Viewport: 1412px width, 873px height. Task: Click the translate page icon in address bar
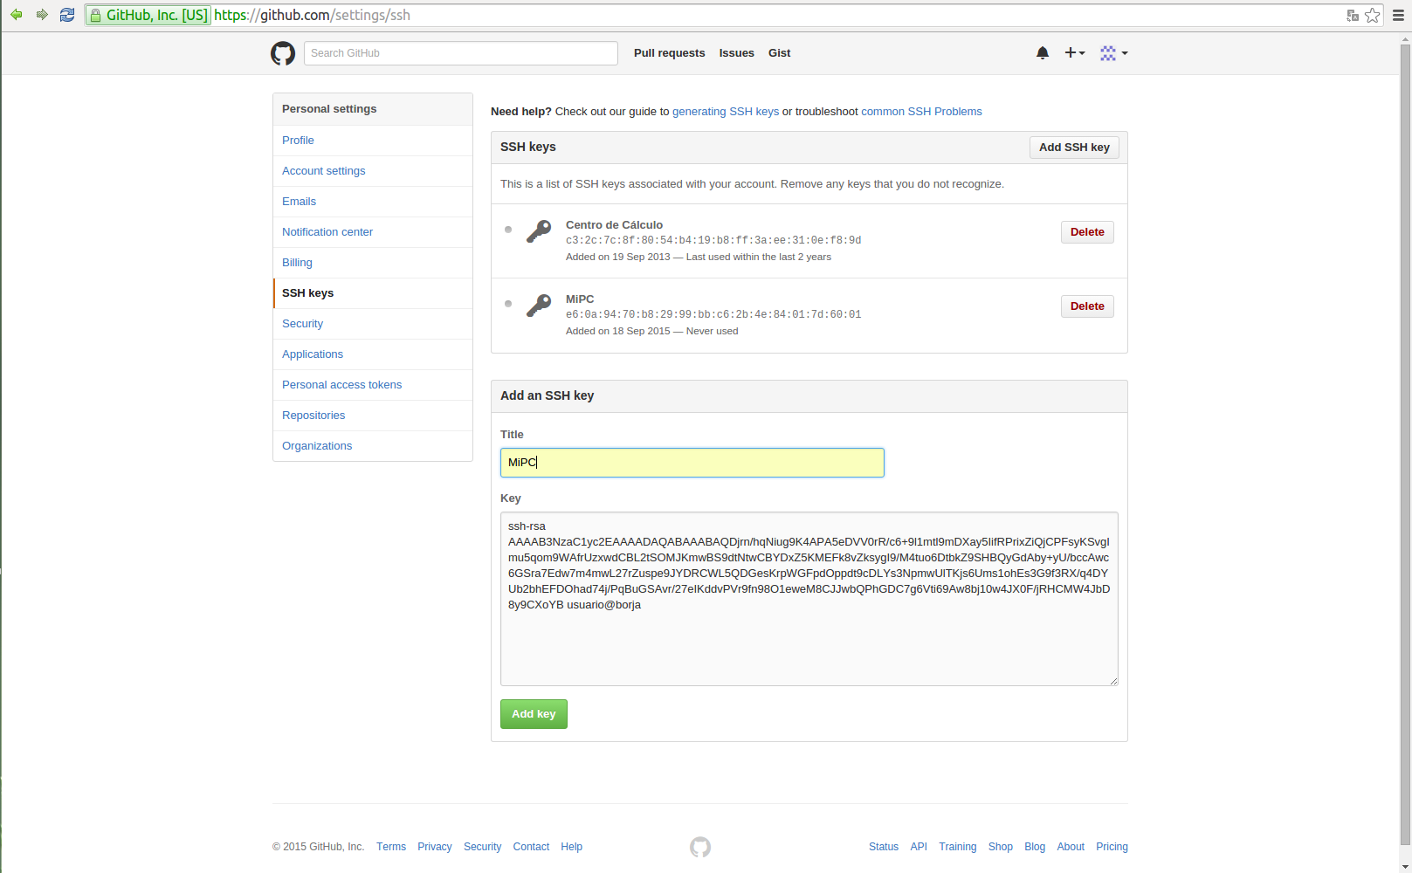pos(1352,15)
